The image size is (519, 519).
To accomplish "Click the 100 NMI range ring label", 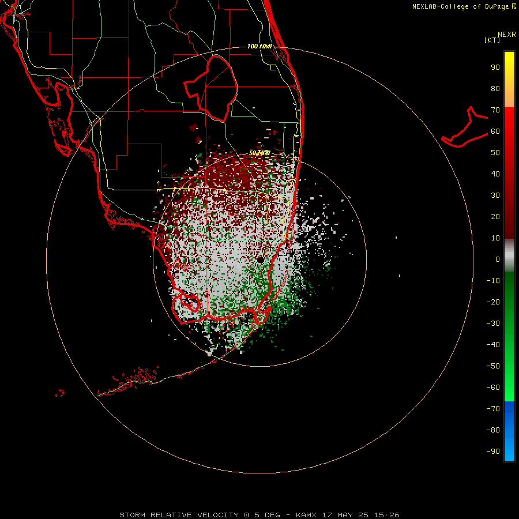I will (x=259, y=46).
